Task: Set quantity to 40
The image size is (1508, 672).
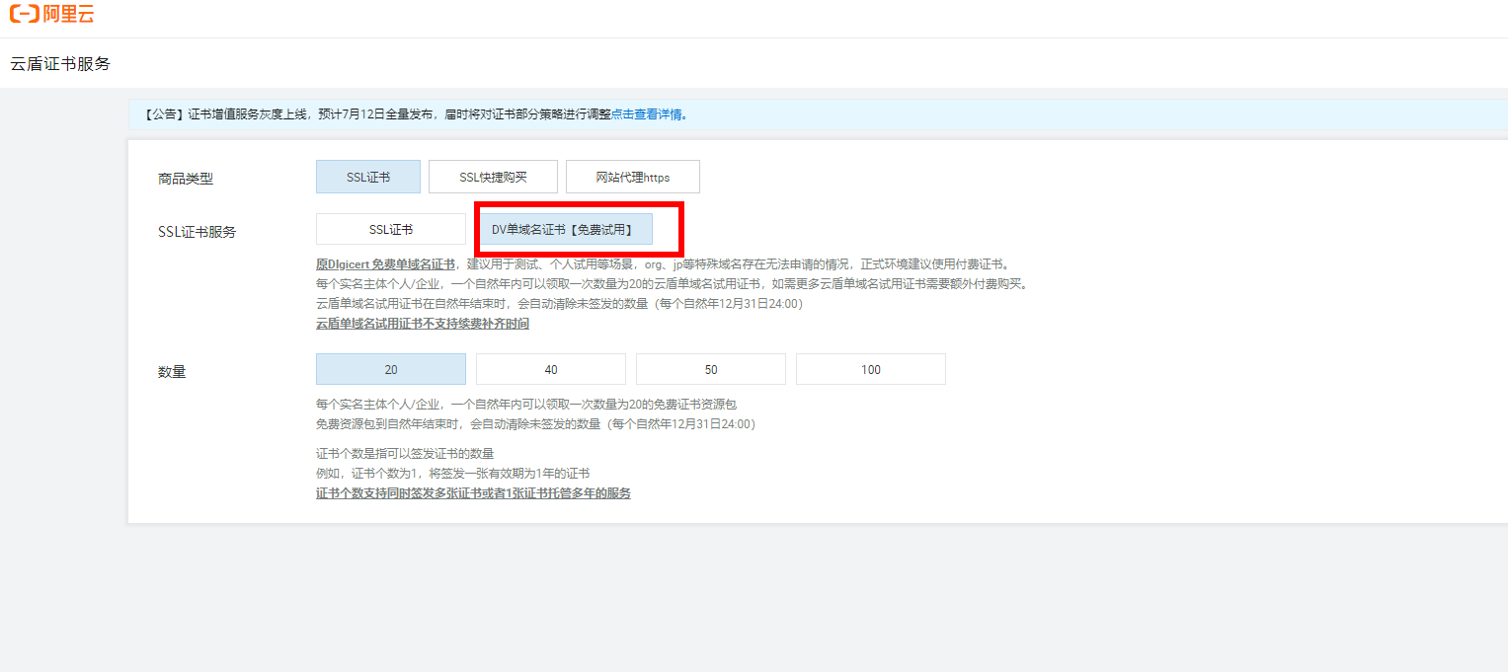Action: point(551,369)
